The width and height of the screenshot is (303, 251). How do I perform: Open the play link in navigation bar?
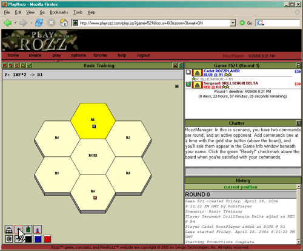click(x=56, y=55)
